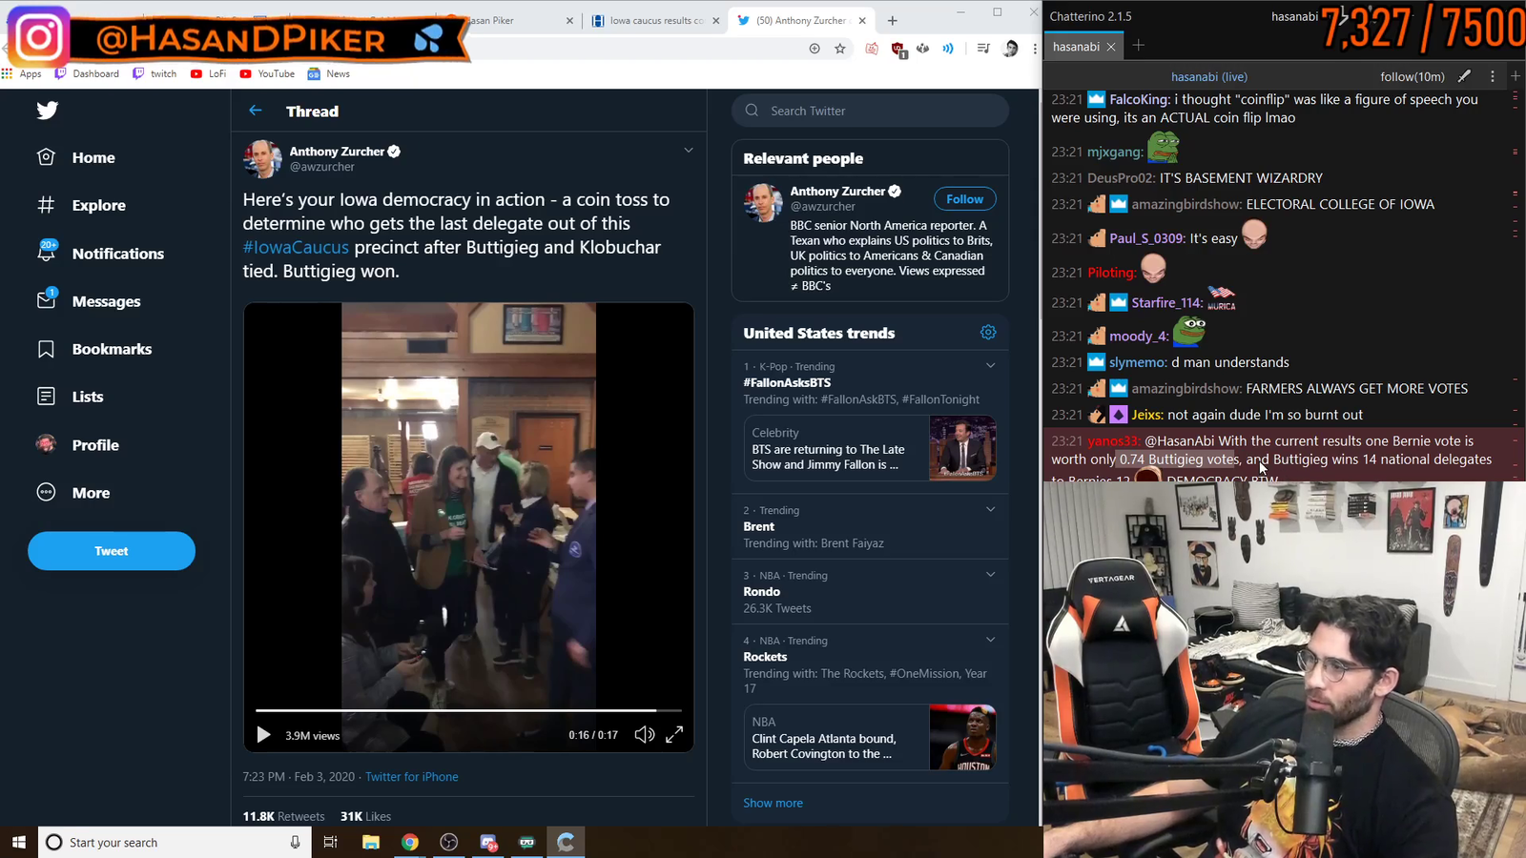This screenshot has width=1526, height=858.
Task: View the 11.8K Retweets list
Action: coord(283,816)
